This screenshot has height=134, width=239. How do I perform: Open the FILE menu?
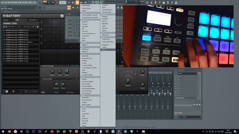(x=2, y=3)
